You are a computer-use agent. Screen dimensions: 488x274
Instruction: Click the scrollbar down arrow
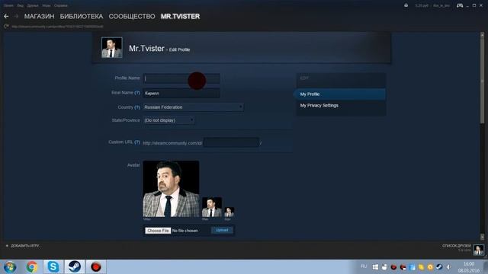483,237
